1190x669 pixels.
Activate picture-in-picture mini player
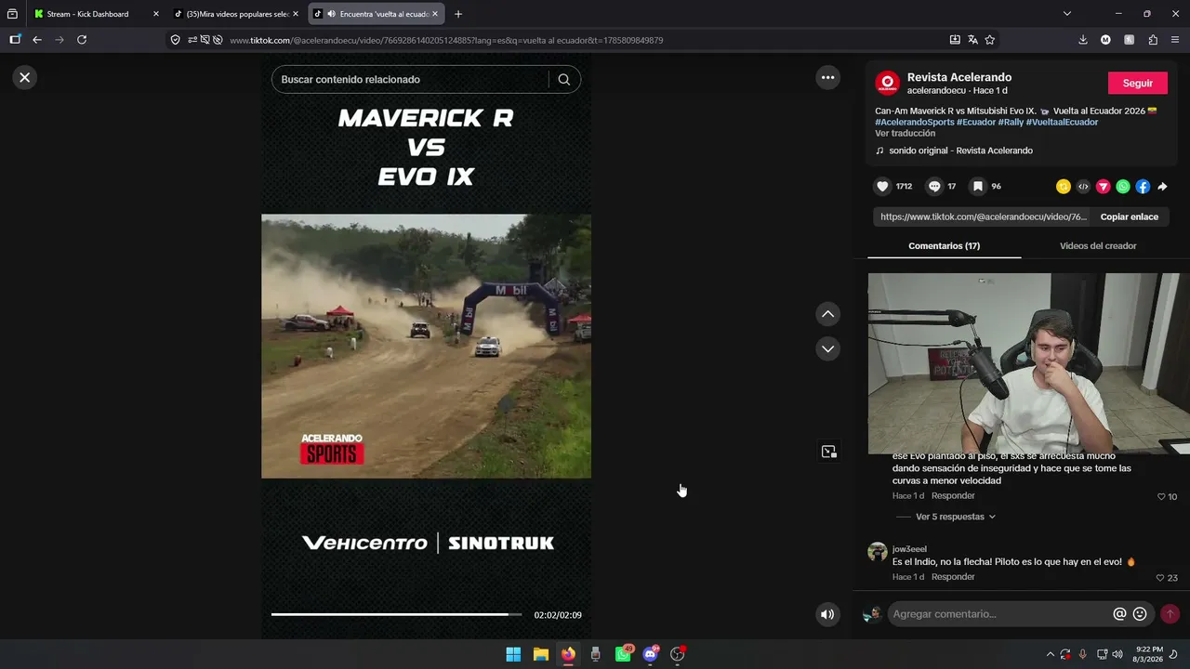point(828,452)
